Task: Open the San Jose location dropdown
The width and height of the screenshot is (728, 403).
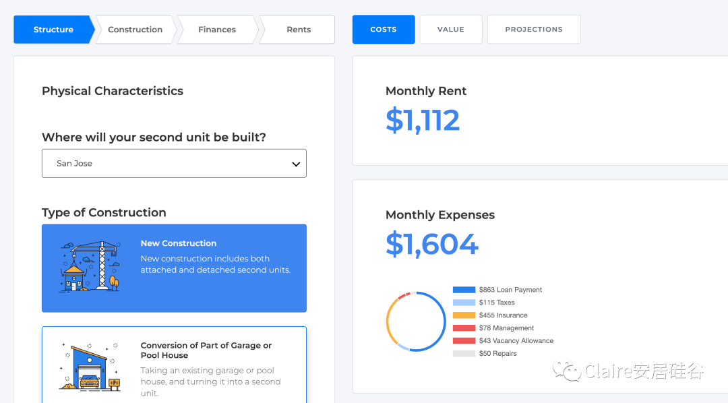Action: click(x=174, y=164)
